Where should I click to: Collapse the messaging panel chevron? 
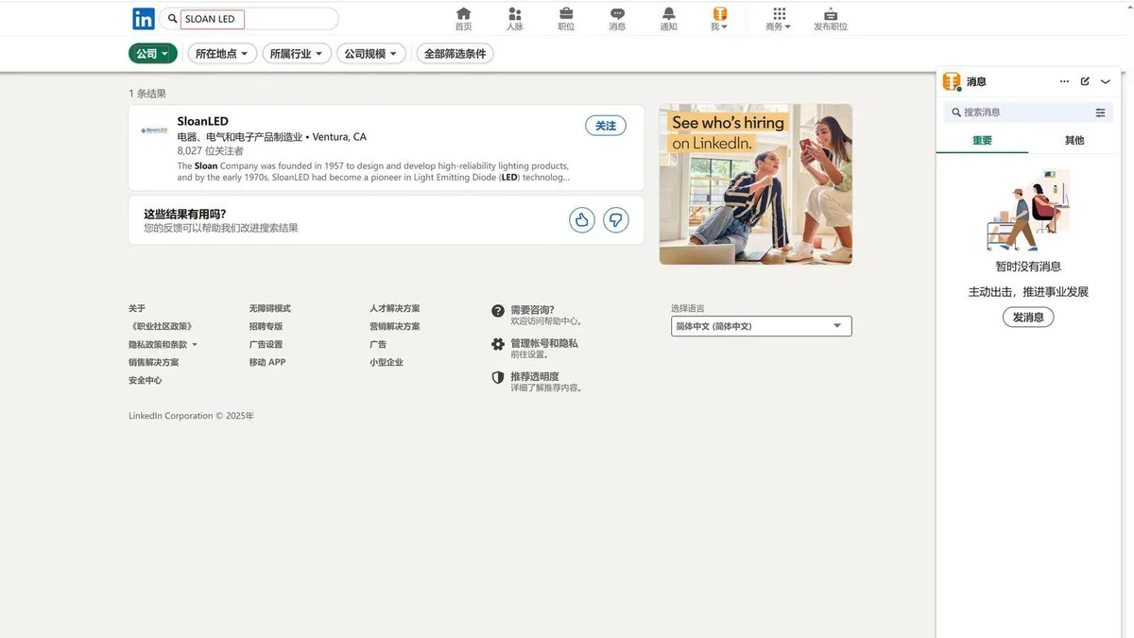coord(1106,82)
